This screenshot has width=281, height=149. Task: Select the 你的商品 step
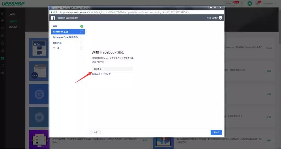click(x=68, y=43)
